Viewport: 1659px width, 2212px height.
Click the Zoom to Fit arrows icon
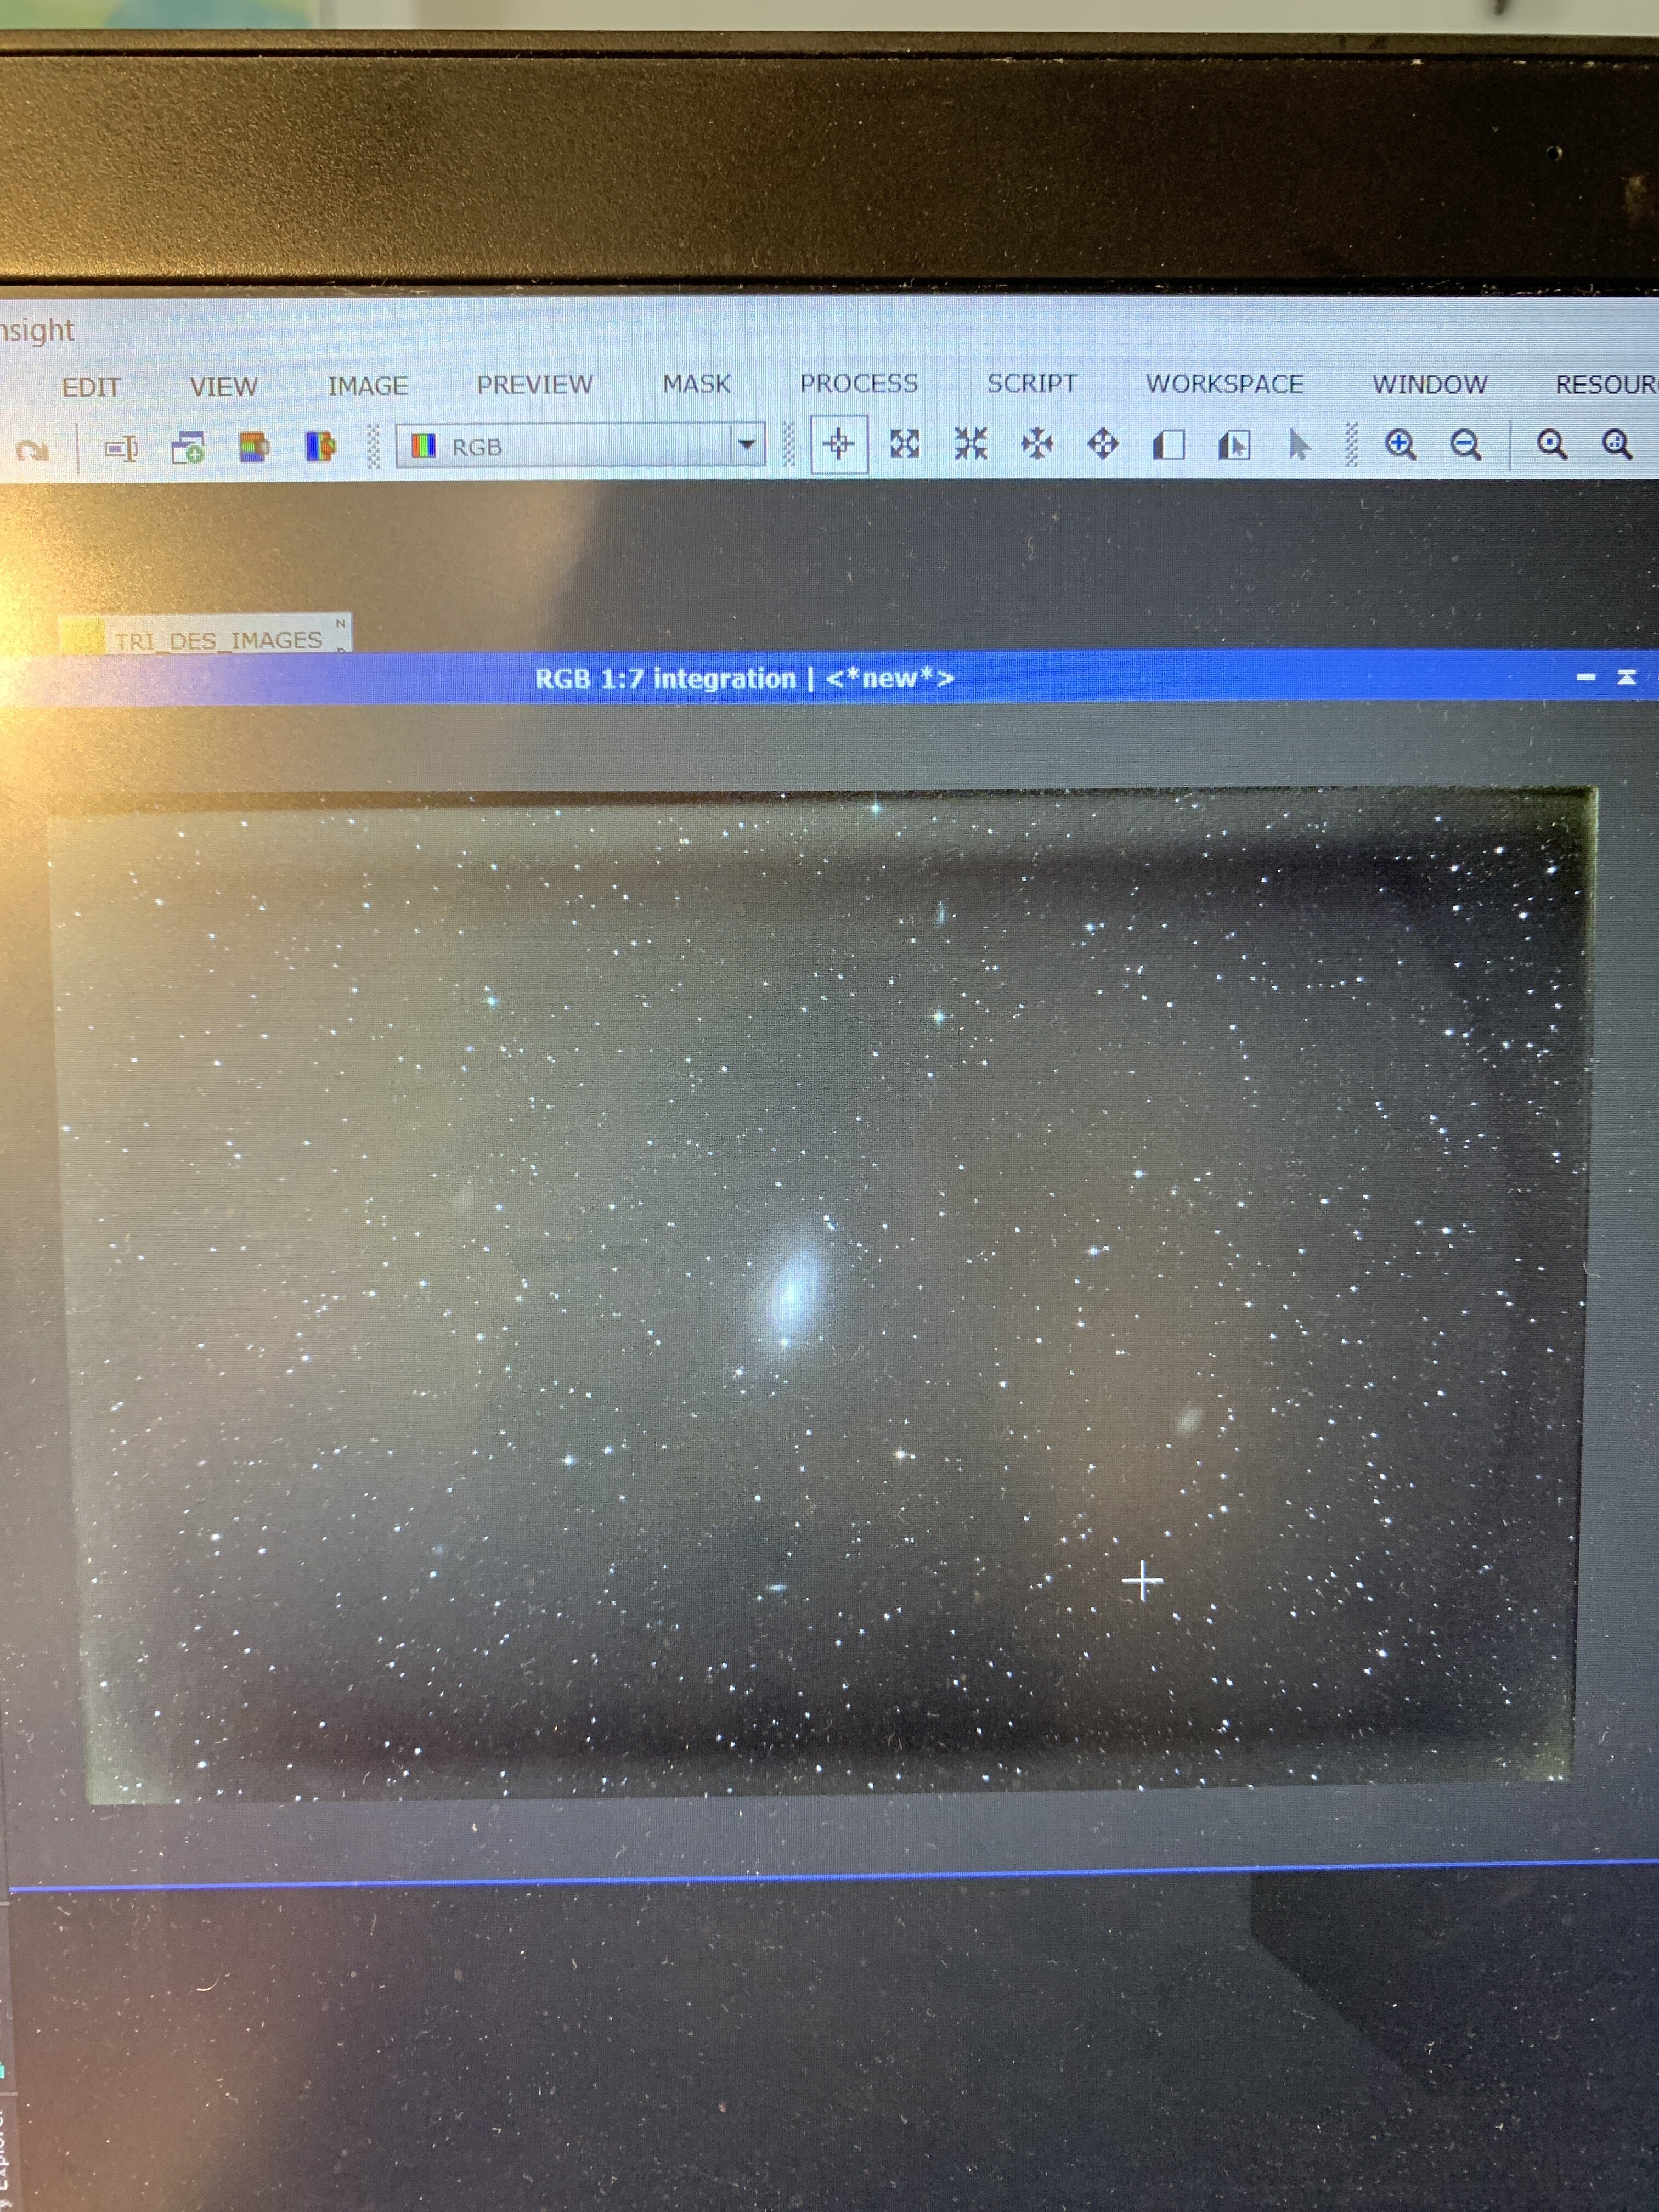pos(904,444)
